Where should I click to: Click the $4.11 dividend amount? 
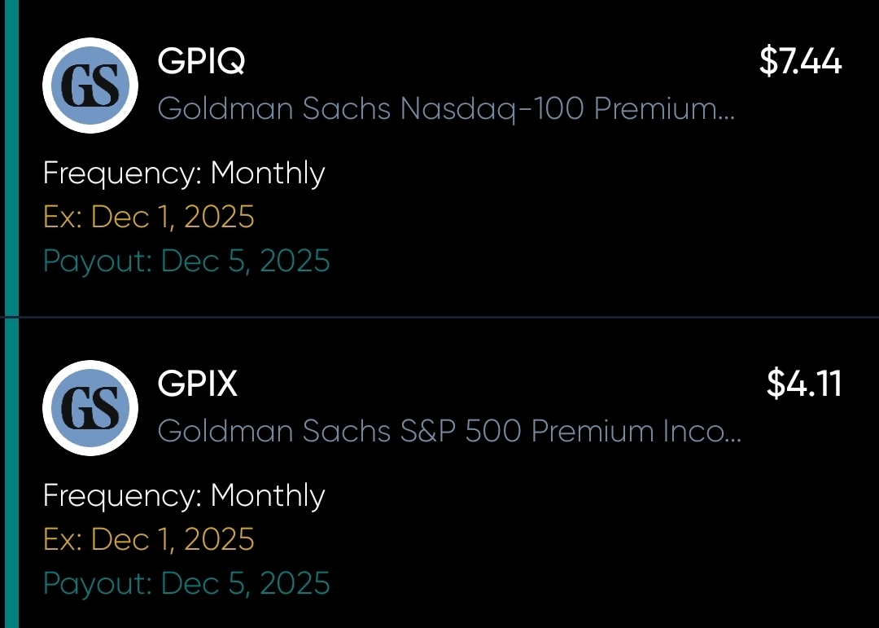(x=804, y=384)
